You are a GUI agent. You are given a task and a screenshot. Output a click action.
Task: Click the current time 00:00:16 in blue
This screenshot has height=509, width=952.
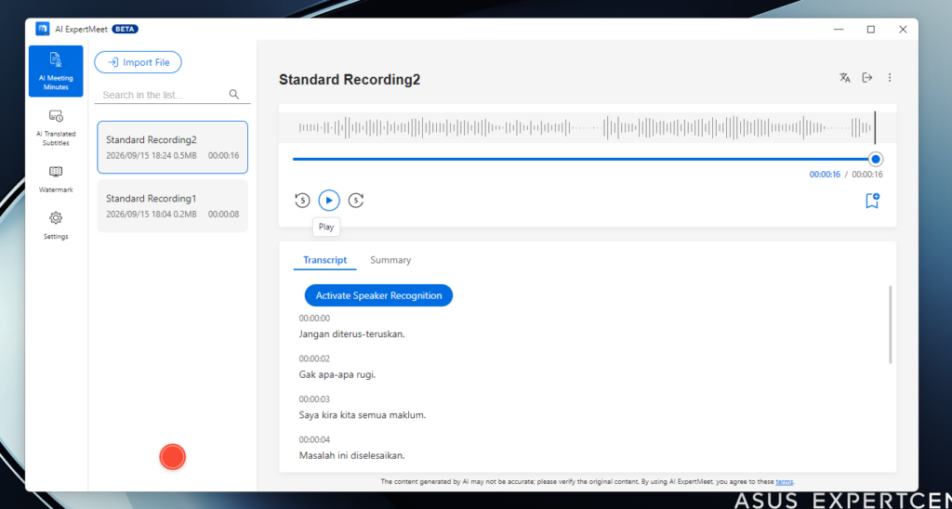(825, 175)
